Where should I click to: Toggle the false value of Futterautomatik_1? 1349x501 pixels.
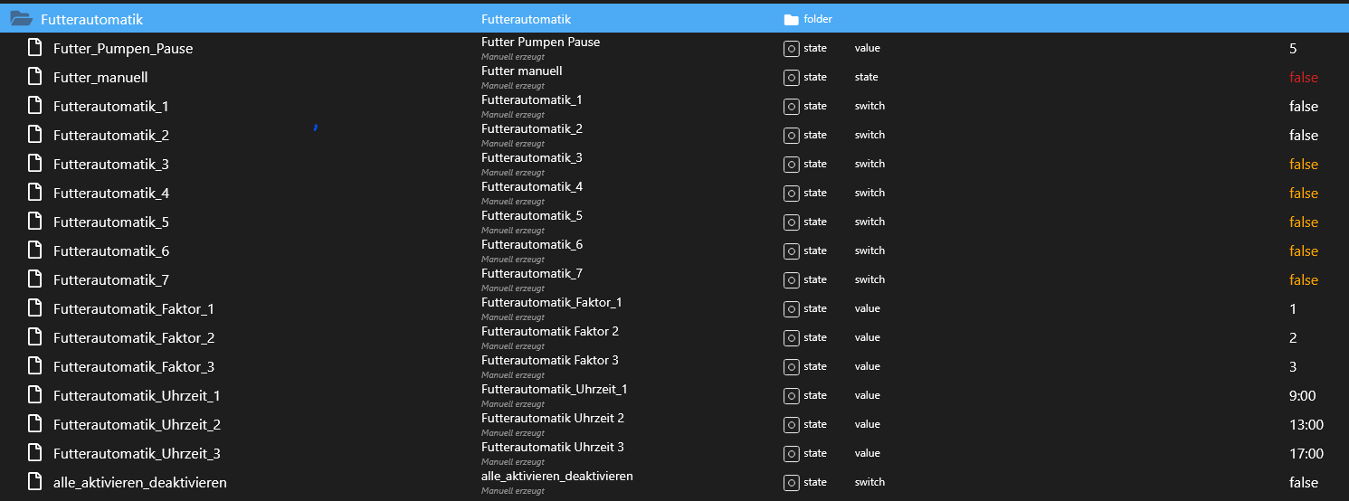[x=1303, y=106]
